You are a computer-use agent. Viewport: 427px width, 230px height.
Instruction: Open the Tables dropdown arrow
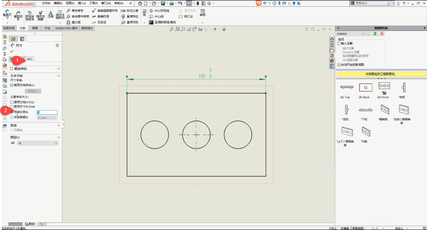[202, 22]
